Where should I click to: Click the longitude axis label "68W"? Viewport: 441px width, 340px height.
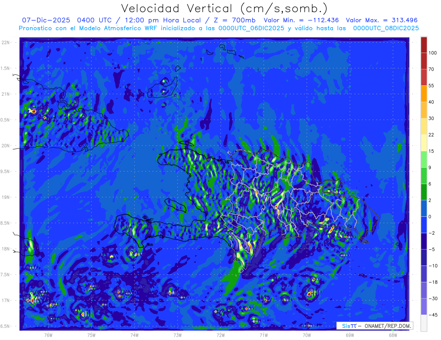[393, 335]
